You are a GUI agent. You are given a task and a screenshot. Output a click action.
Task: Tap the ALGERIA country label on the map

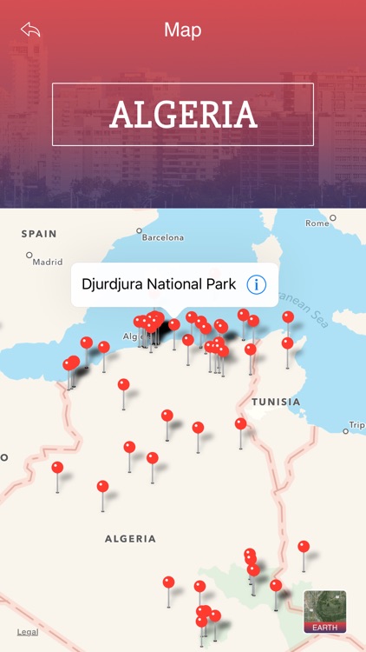130,539
